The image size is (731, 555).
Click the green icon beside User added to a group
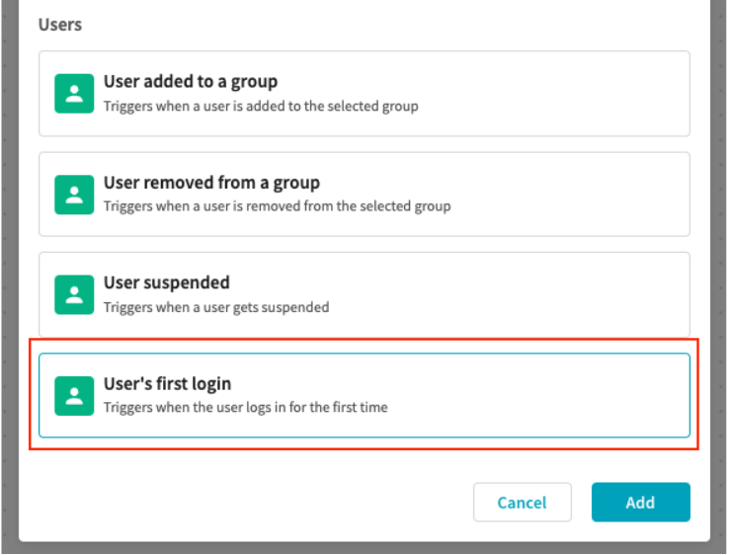(x=73, y=94)
